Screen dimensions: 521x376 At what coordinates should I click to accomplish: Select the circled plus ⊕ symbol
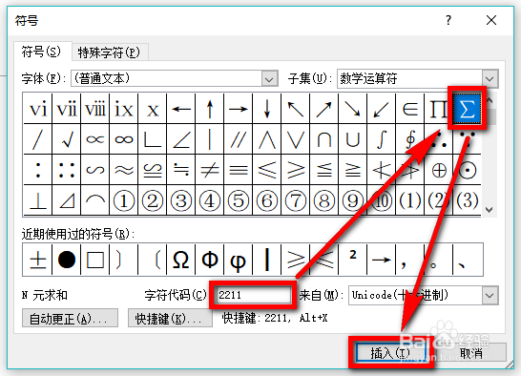coord(438,170)
